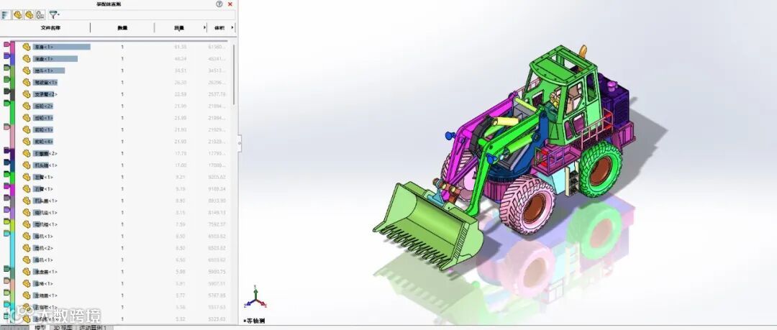The image size is (777, 330).
Task: Select the volume value 8149.13
Action: click(x=217, y=213)
